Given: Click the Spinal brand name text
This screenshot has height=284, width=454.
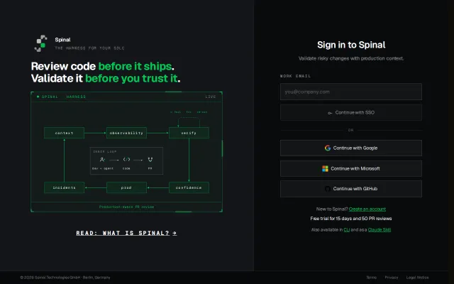Looking at the screenshot, I should pyautogui.click(x=62, y=40).
